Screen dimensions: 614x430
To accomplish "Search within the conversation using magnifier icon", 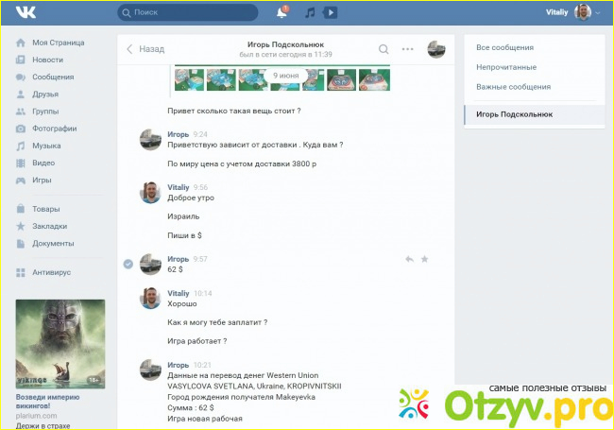I will point(384,49).
